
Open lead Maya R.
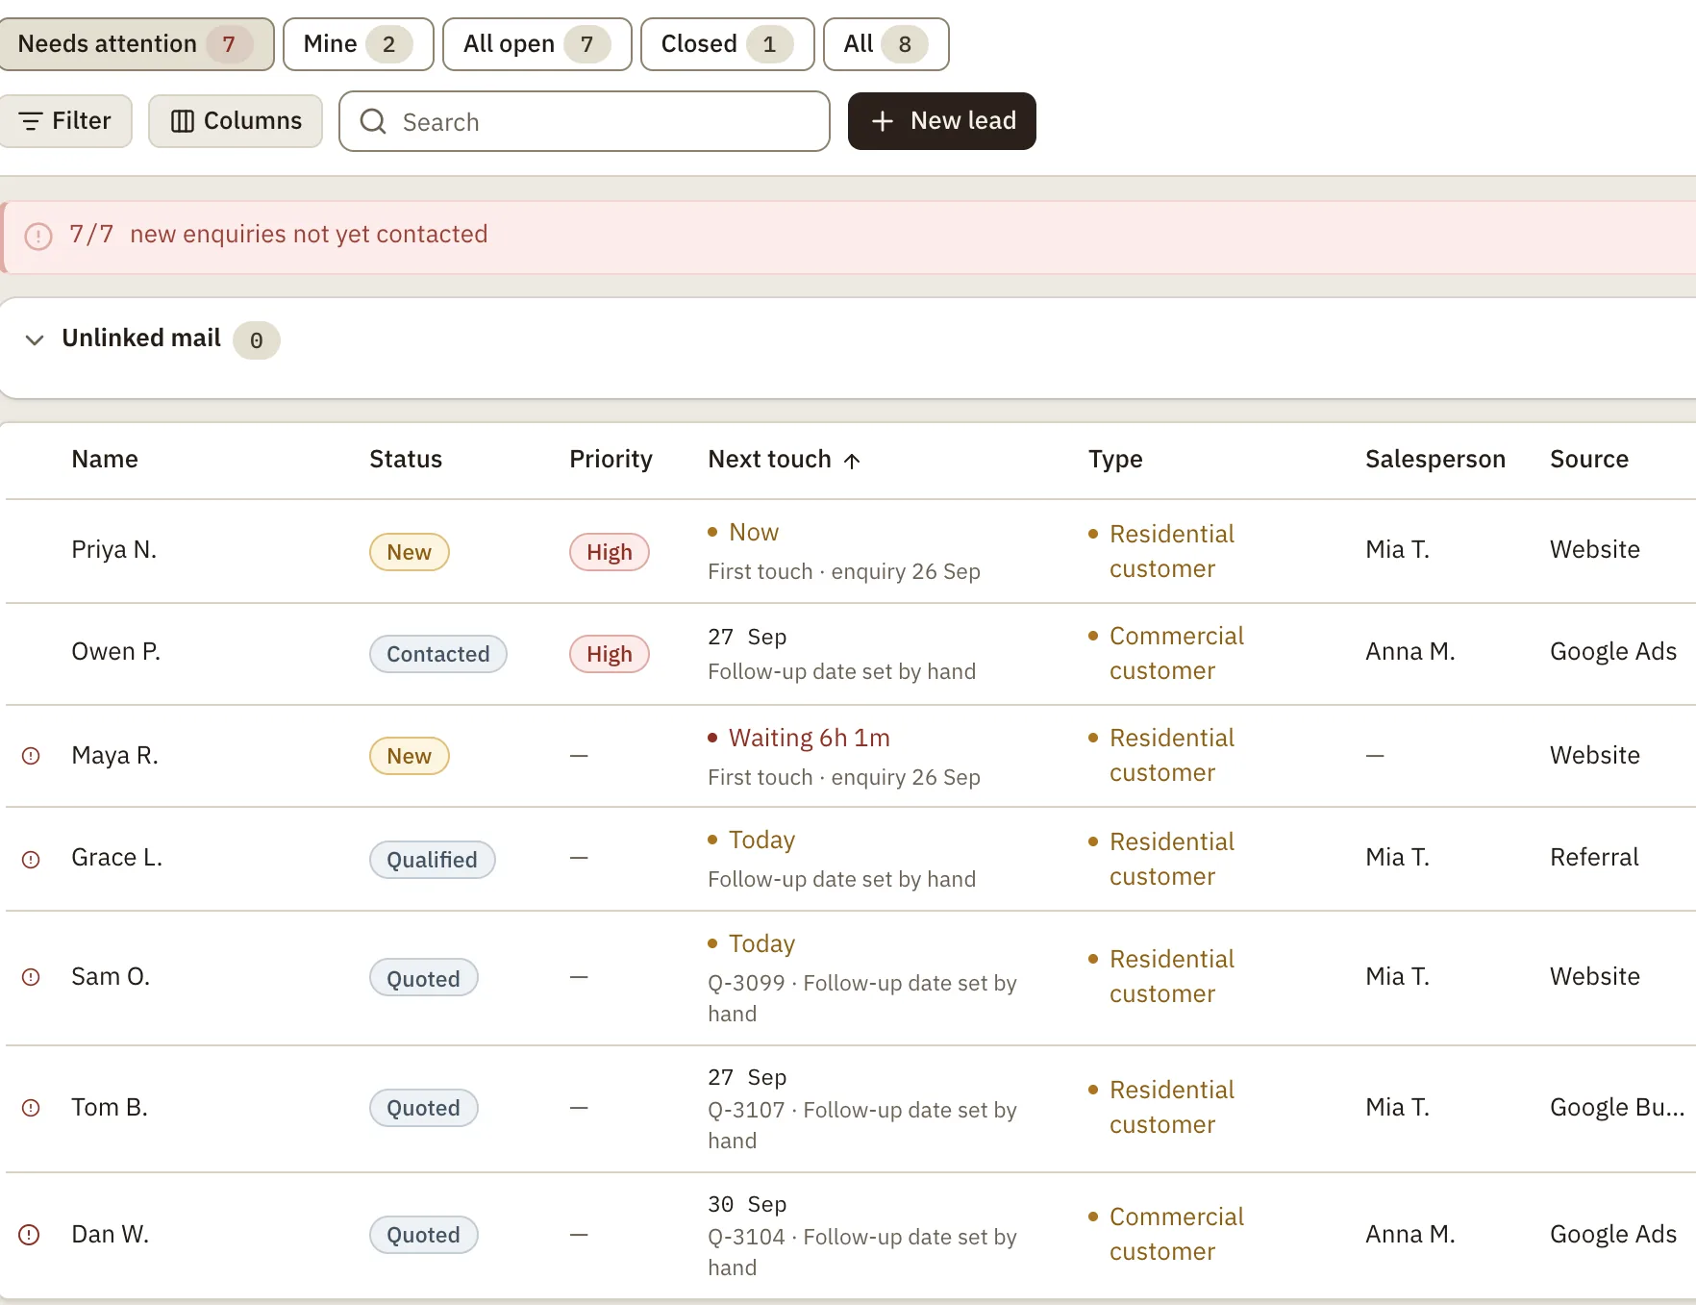click(114, 756)
